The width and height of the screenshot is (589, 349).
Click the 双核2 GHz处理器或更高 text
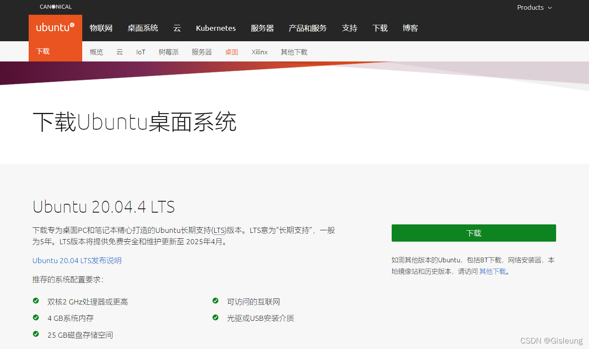[x=88, y=302]
